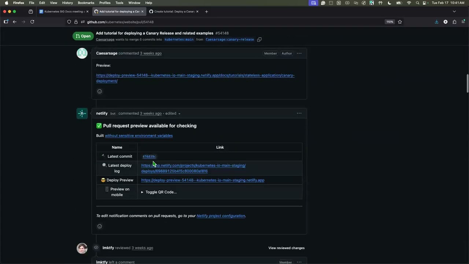Screen dimensions: 469x264
Task: Click the Focus moon menu bar icon
Action: [x=389, y=3]
